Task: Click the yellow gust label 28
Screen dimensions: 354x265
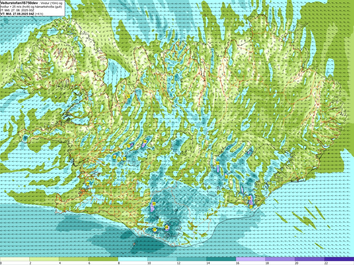Action: 166,227
